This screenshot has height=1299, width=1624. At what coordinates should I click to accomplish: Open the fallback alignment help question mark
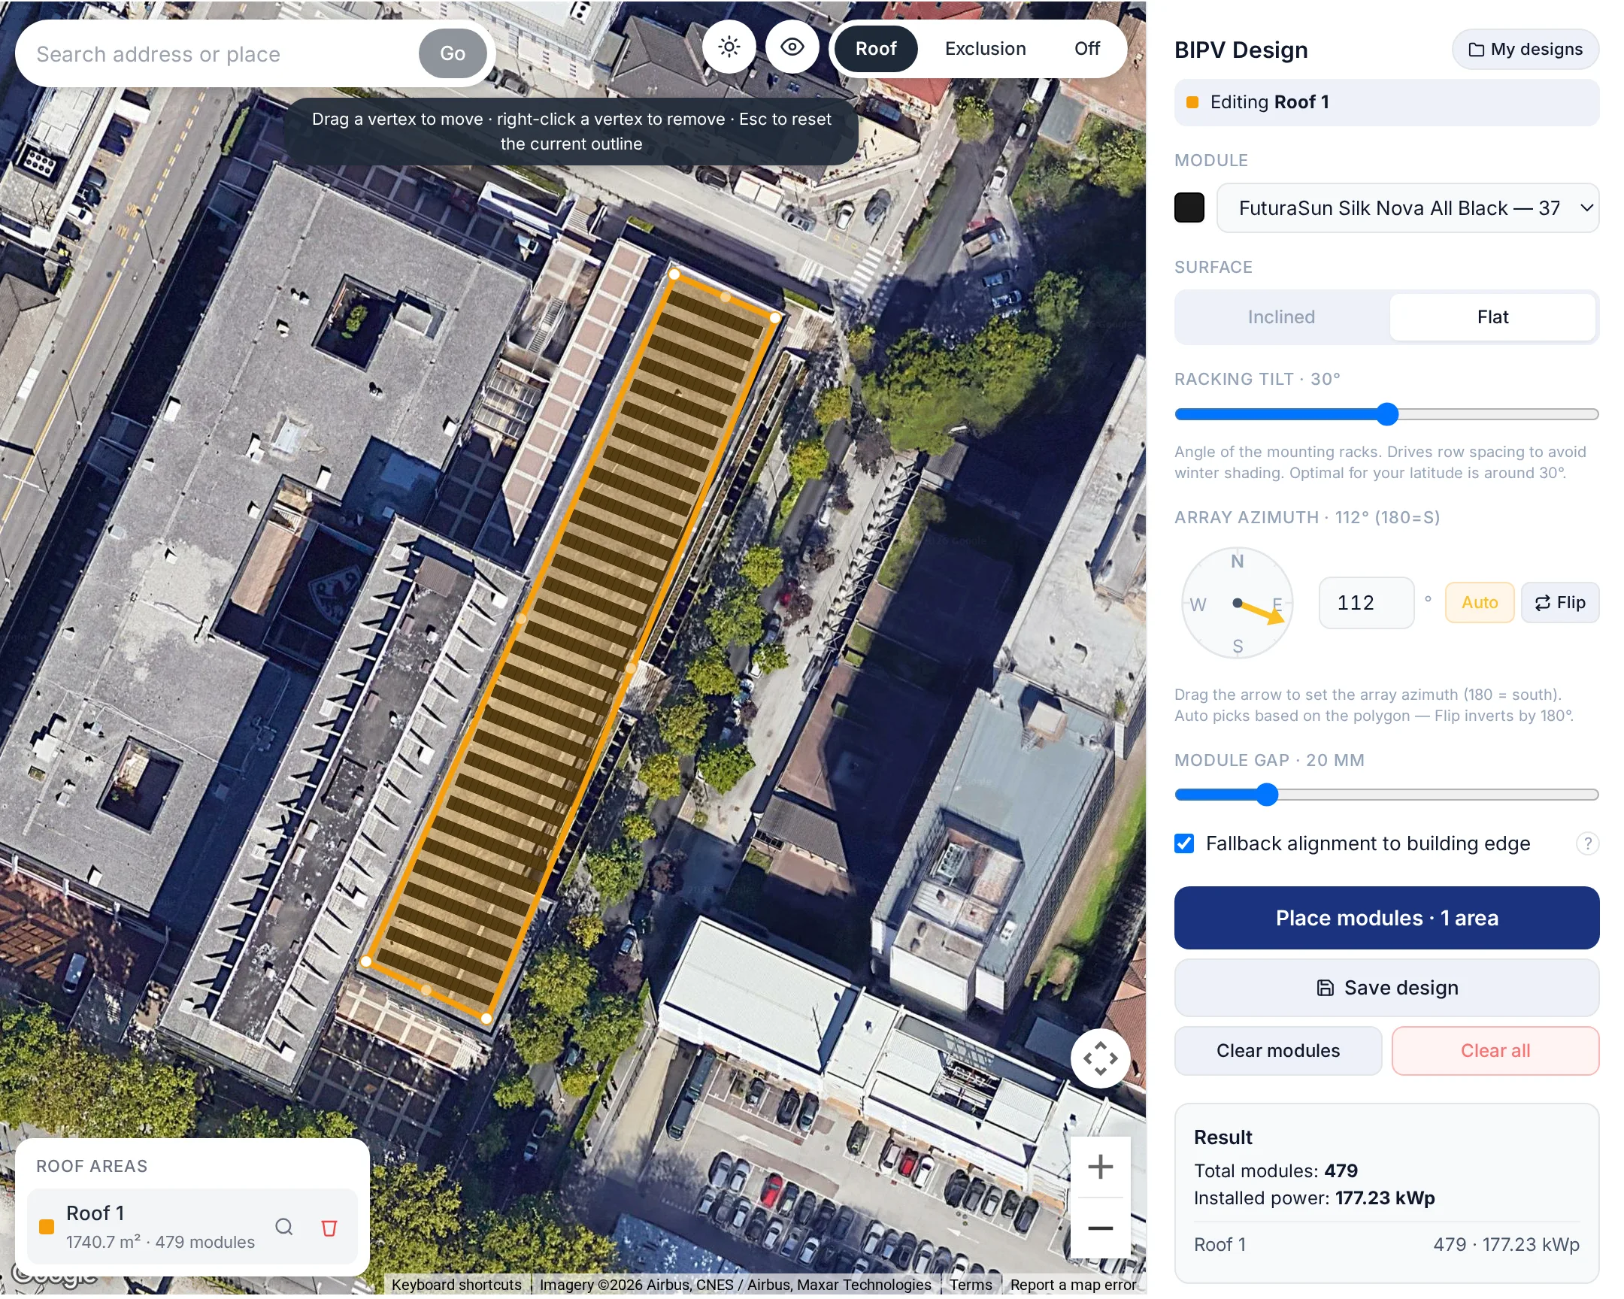pos(1586,843)
